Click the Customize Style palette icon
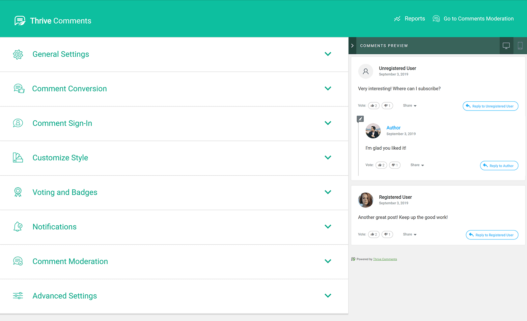Viewport: 527px width, 321px height. coord(18,158)
